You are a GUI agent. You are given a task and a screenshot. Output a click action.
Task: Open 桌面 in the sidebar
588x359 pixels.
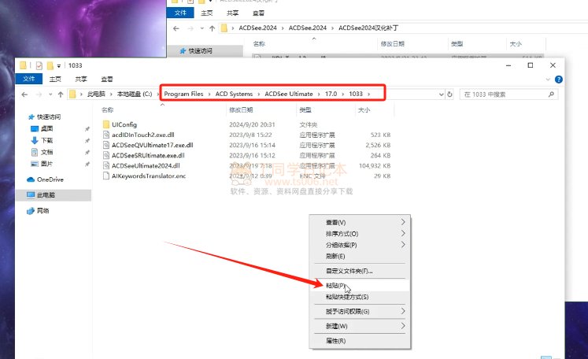(47, 128)
